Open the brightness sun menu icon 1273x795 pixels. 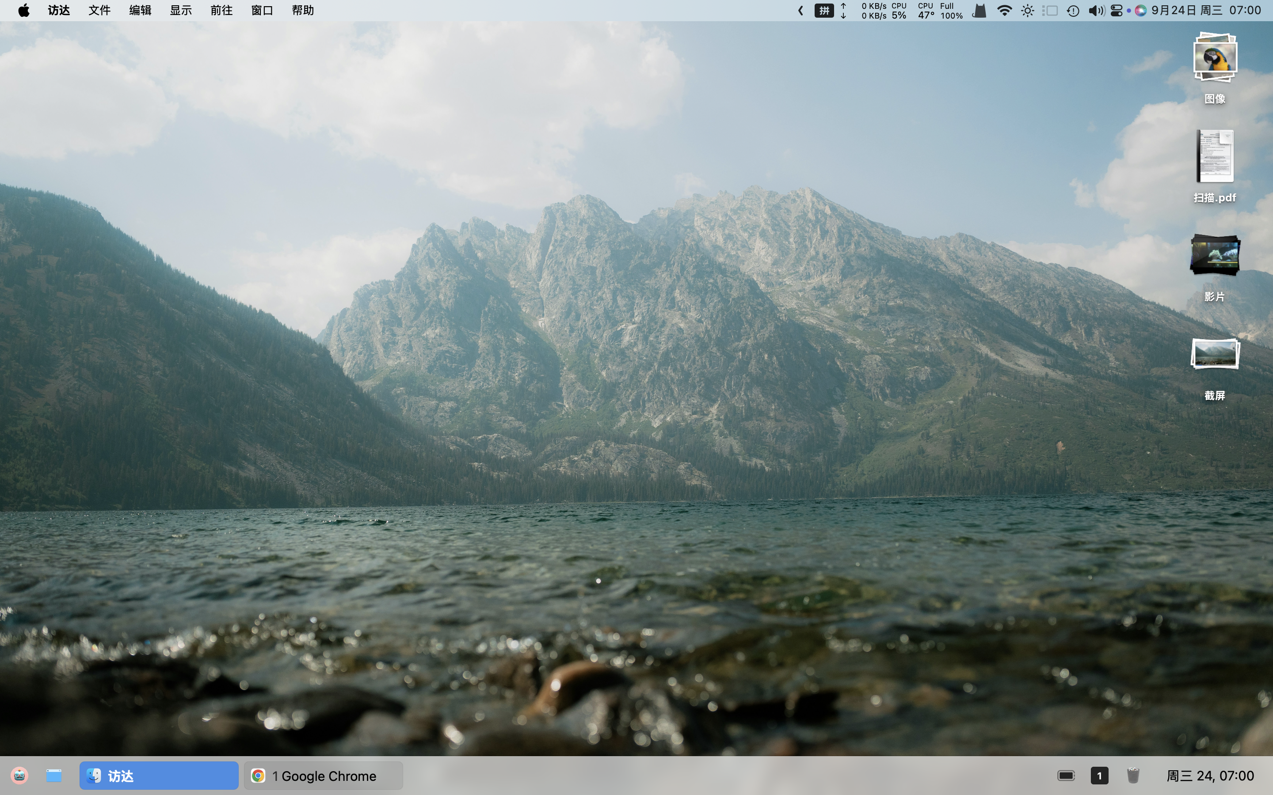tap(1027, 11)
